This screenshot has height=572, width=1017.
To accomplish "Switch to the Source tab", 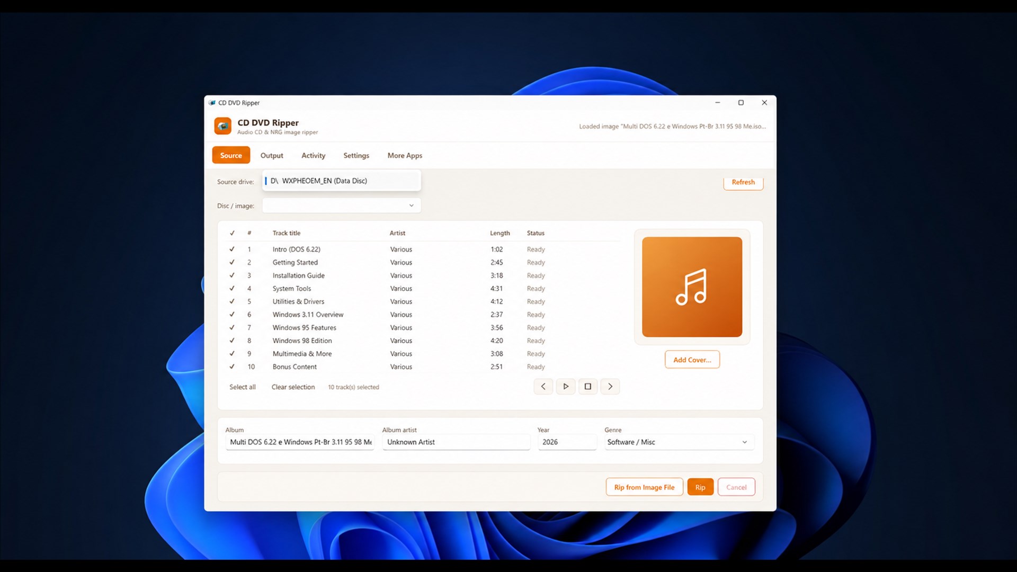I will point(231,155).
